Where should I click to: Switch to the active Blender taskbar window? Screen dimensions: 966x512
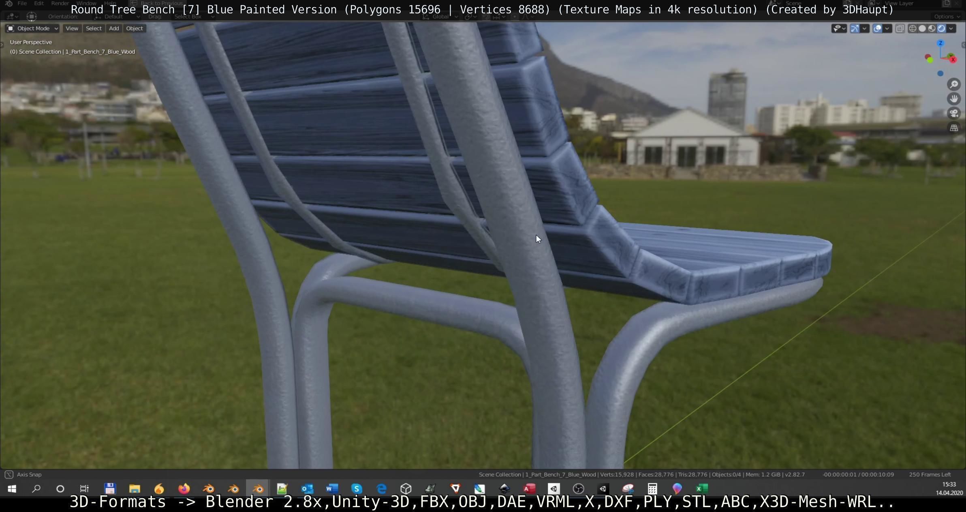point(258,488)
